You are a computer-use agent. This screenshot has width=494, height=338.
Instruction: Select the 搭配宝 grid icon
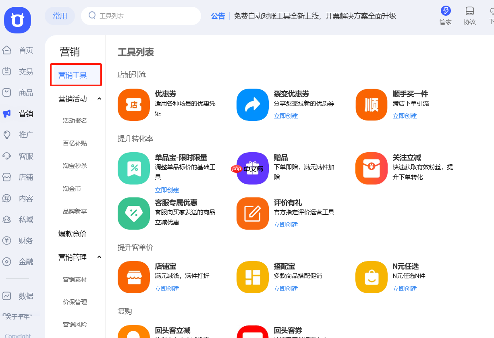pos(252,277)
